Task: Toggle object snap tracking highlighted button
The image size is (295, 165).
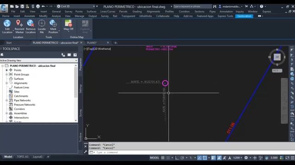Action: tap(200, 158)
